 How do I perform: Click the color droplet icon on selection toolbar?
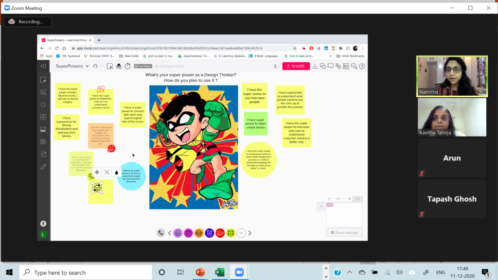pyautogui.click(x=116, y=173)
